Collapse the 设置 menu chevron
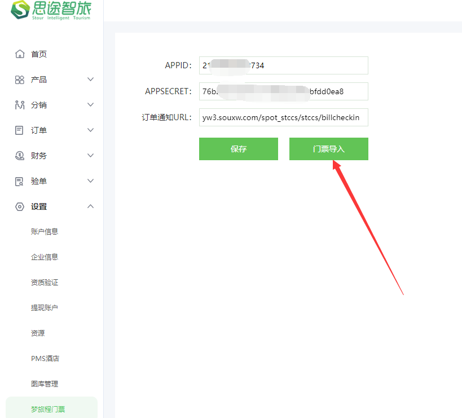The image size is (462, 418). coord(90,206)
